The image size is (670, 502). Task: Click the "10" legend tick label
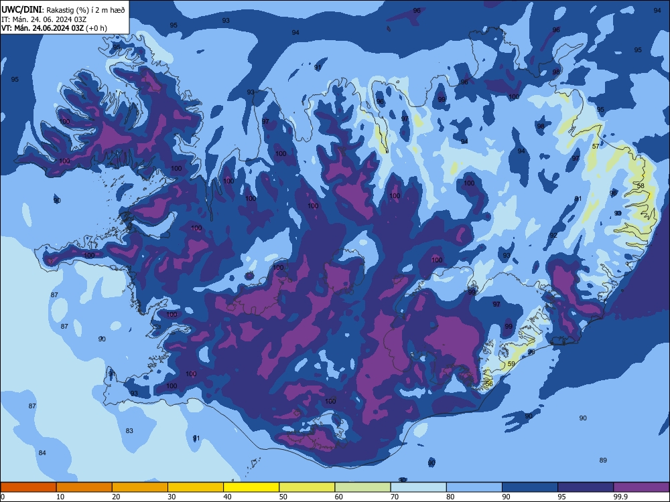(60, 497)
